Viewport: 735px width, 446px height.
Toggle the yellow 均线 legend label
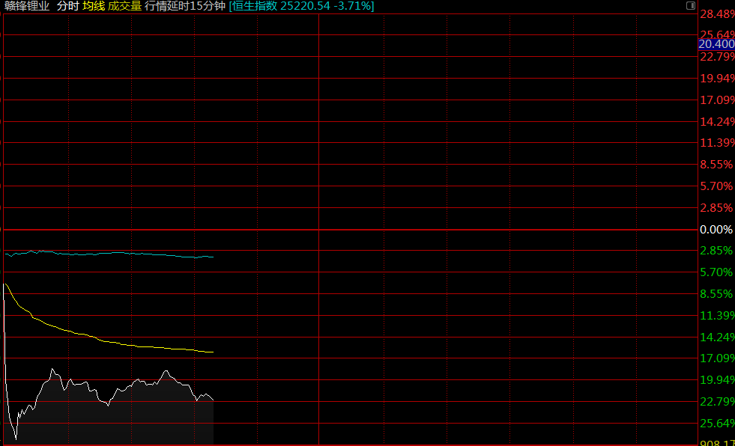[x=94, y=6]
